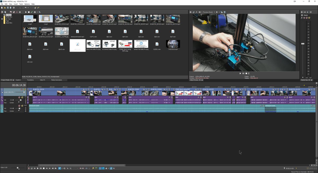Switch to the Video FX tab
Screen dimensions: 318x173
(x=42, y=80)
